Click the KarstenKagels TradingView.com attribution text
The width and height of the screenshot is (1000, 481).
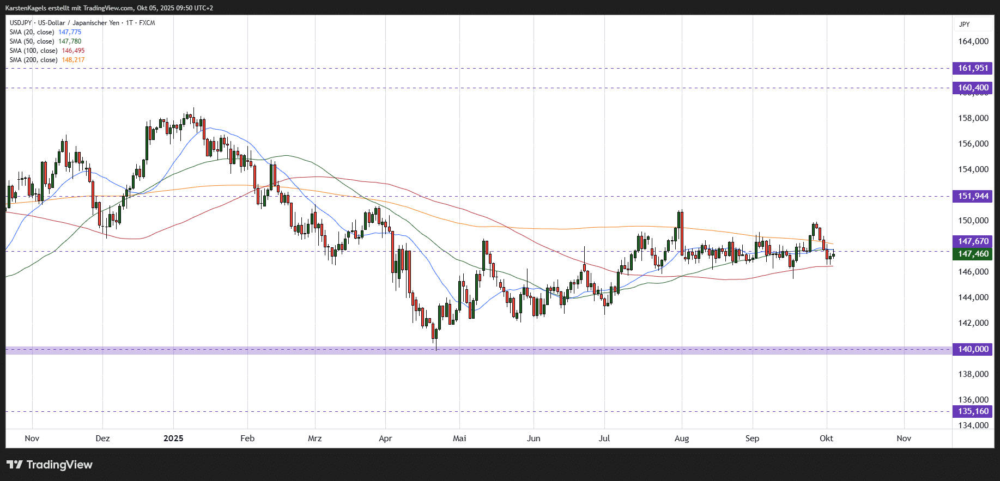pyautogui.click(x=109, y=8)
